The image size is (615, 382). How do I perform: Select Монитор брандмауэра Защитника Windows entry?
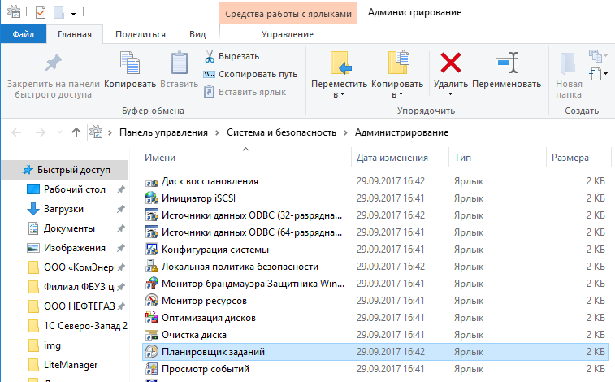(251, 284)
